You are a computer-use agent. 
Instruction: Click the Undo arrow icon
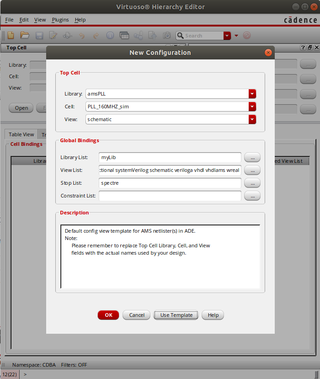coord(82,36)
